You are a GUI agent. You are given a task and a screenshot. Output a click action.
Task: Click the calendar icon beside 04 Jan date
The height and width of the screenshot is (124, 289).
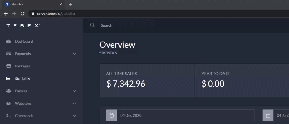(268, 115)
